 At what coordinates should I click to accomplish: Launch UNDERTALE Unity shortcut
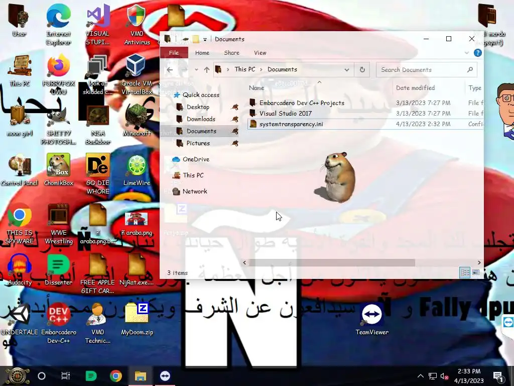20,320
